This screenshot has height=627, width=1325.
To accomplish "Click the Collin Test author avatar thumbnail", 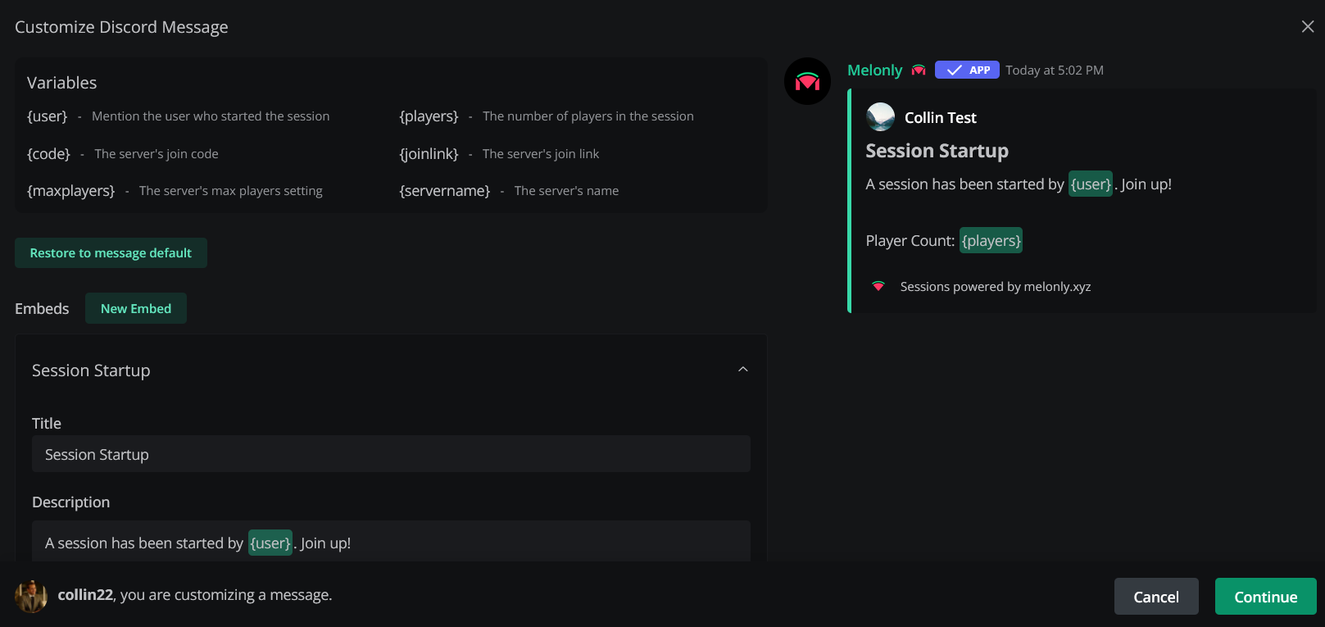I will [x=881, y=116].
